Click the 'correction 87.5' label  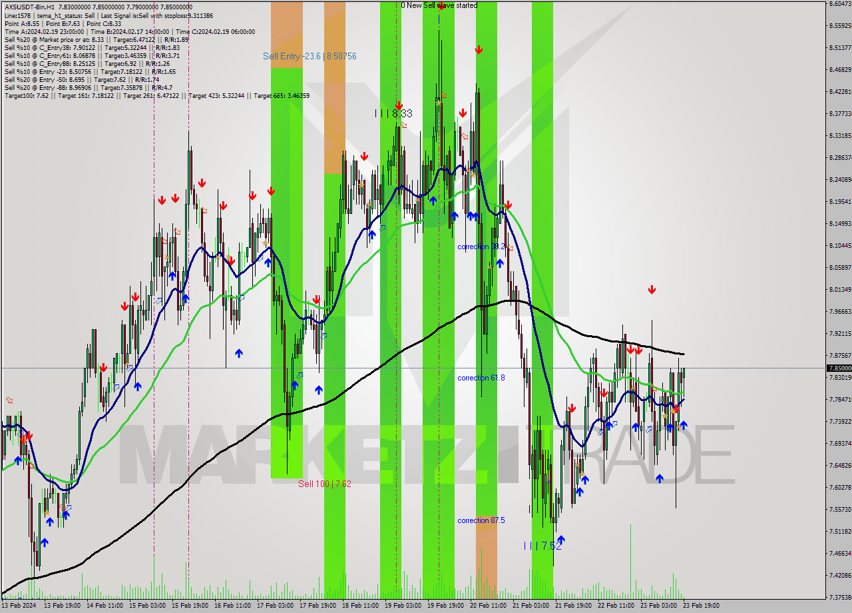pyautogui.click(x=481, y=520)
